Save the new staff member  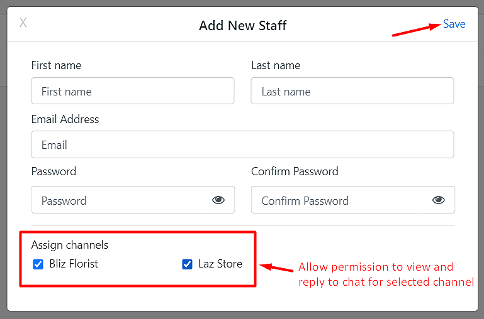[x=454, y=24]
